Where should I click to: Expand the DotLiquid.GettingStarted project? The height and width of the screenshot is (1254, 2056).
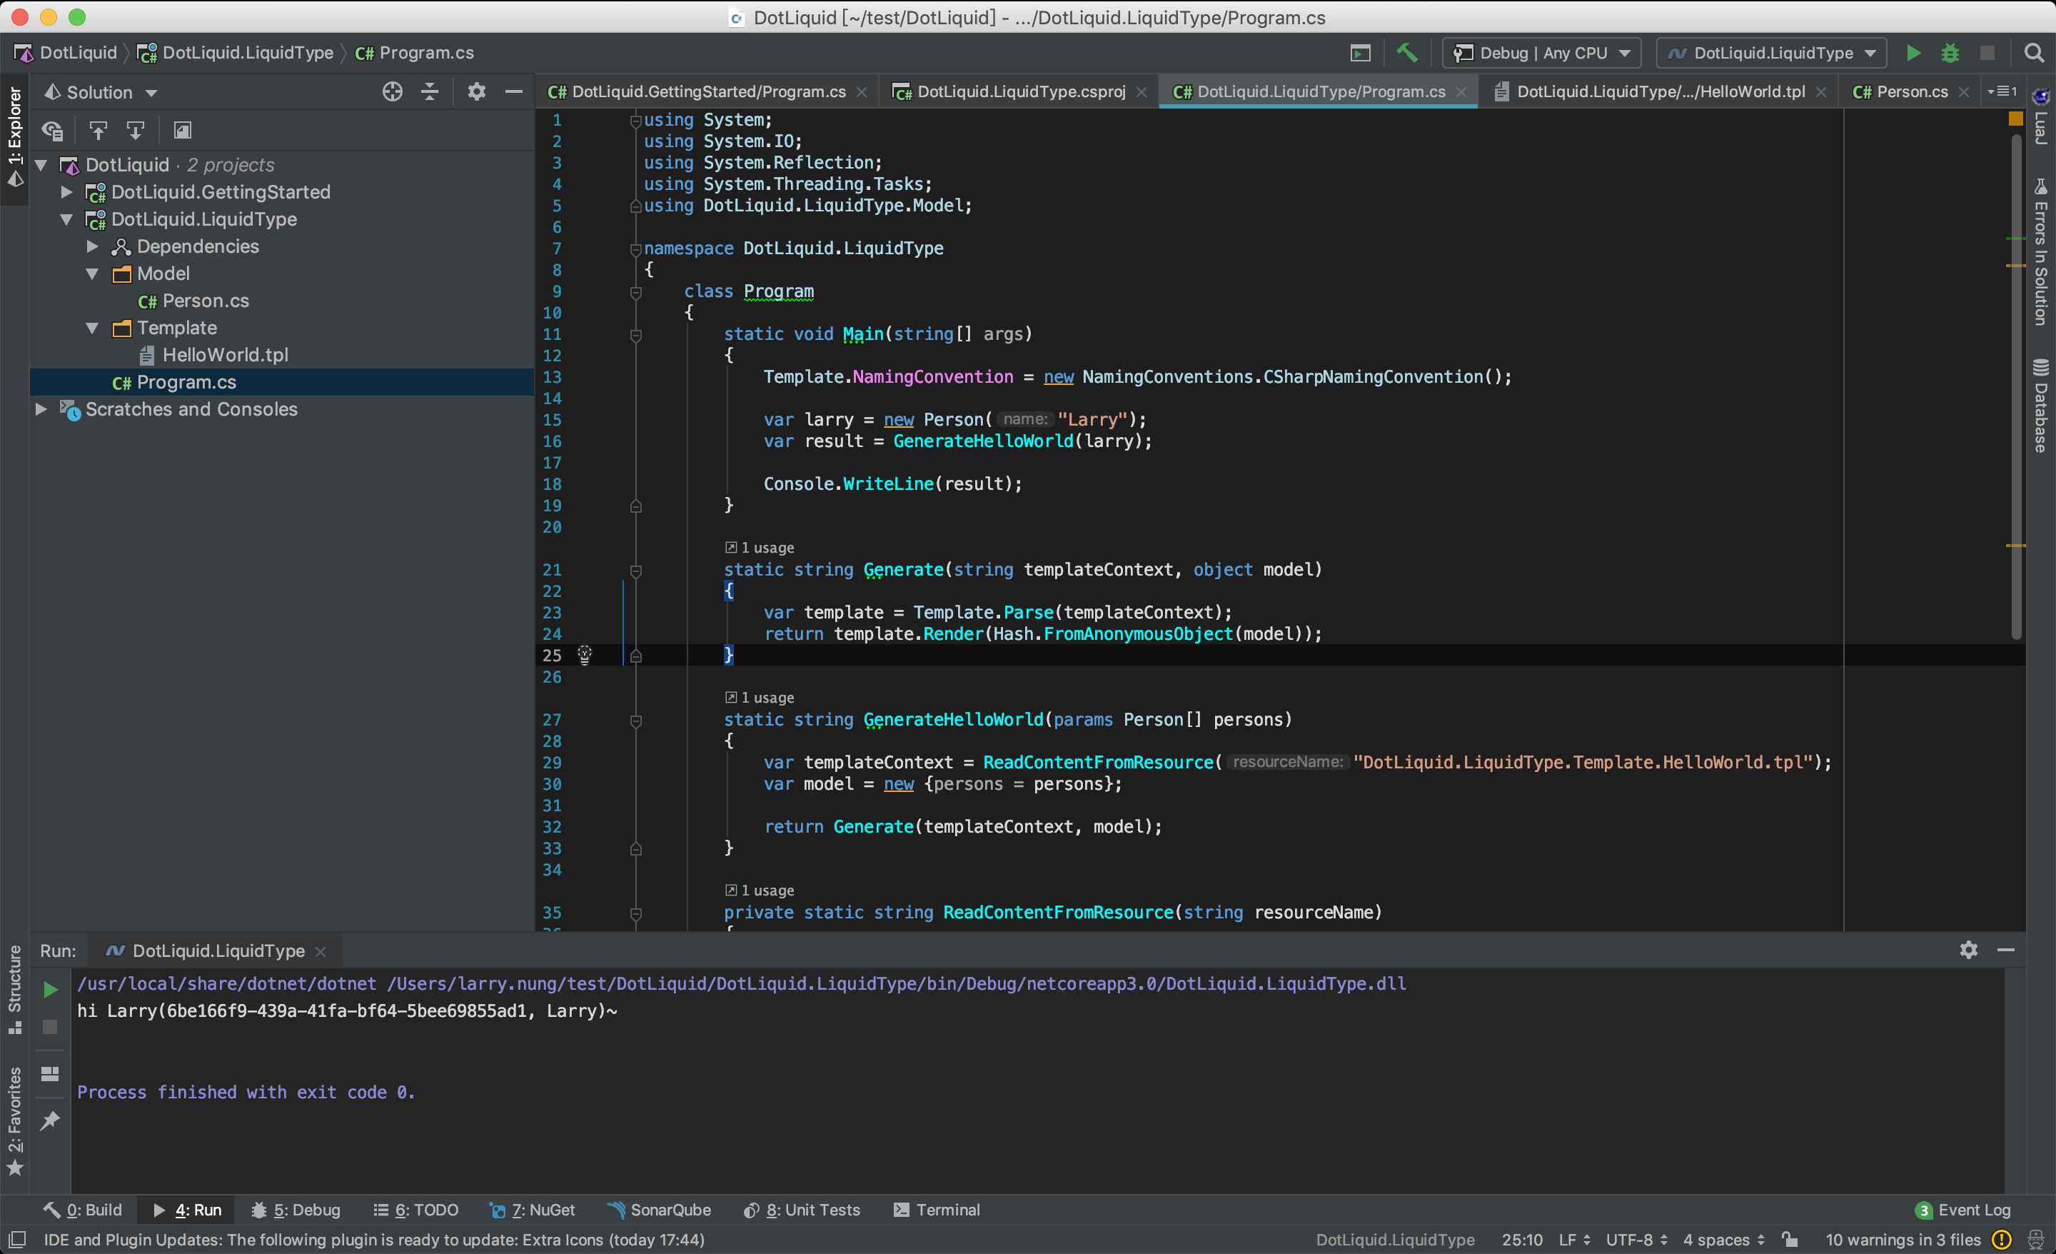[67, 192]
